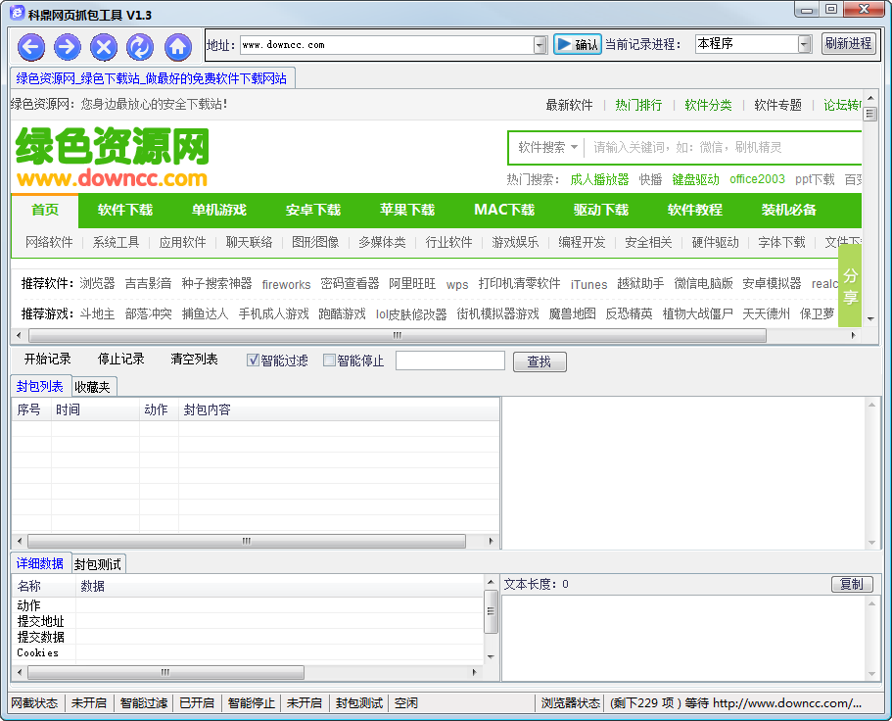Enable the 智能停止 checkbox
The image size is (892, 721).
(329, 360)
